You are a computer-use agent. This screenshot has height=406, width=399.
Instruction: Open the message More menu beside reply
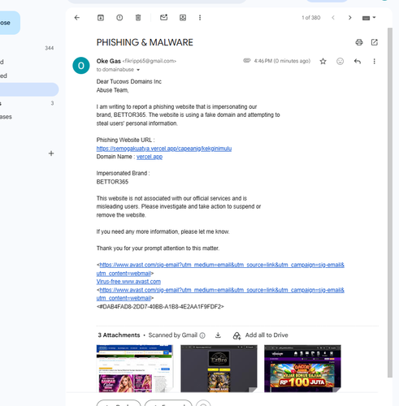coord(375,62)
